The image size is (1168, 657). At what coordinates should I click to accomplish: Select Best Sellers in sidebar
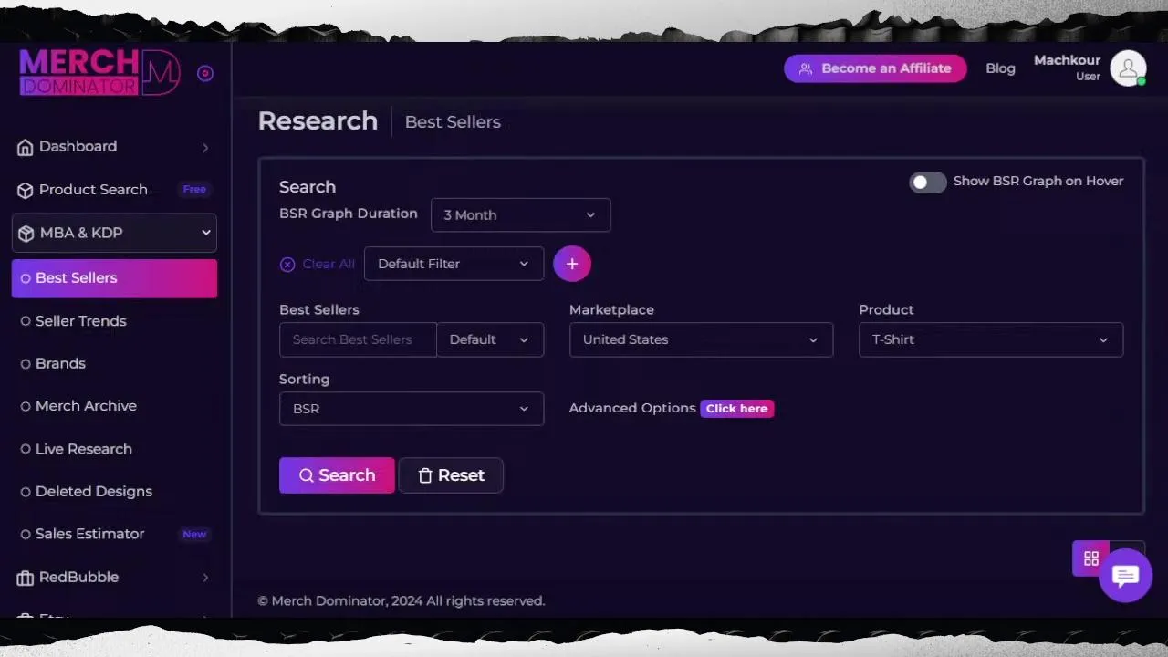tap(114, 278)
